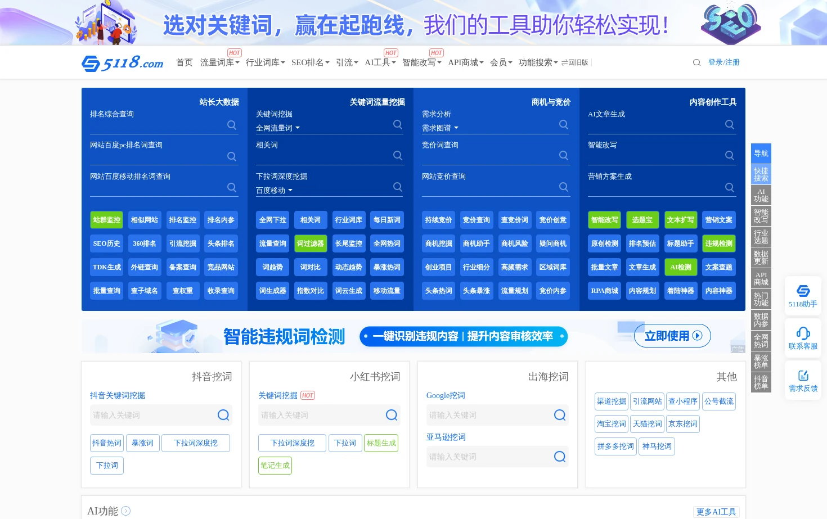The image size is (827, 519).
Task: Click 智能违规词检测 banner
Action: (414, 336)
